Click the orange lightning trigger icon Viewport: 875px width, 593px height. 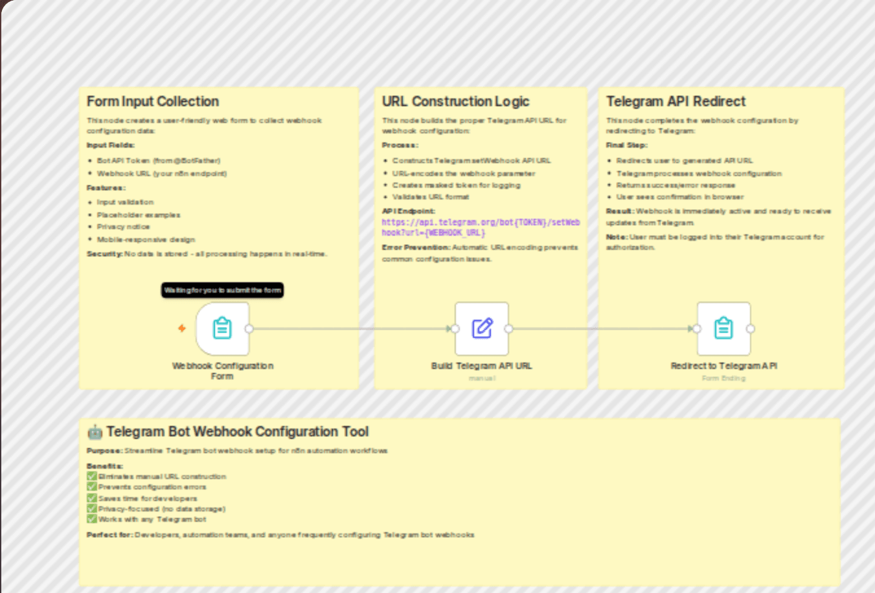coord(182,328)
